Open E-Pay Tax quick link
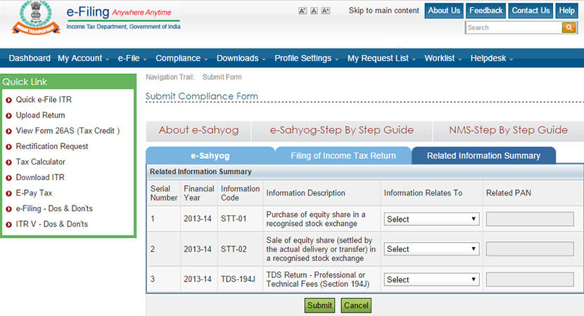This screenshot has width=584, height=316. pyautogui.click(x=34, y=193)
